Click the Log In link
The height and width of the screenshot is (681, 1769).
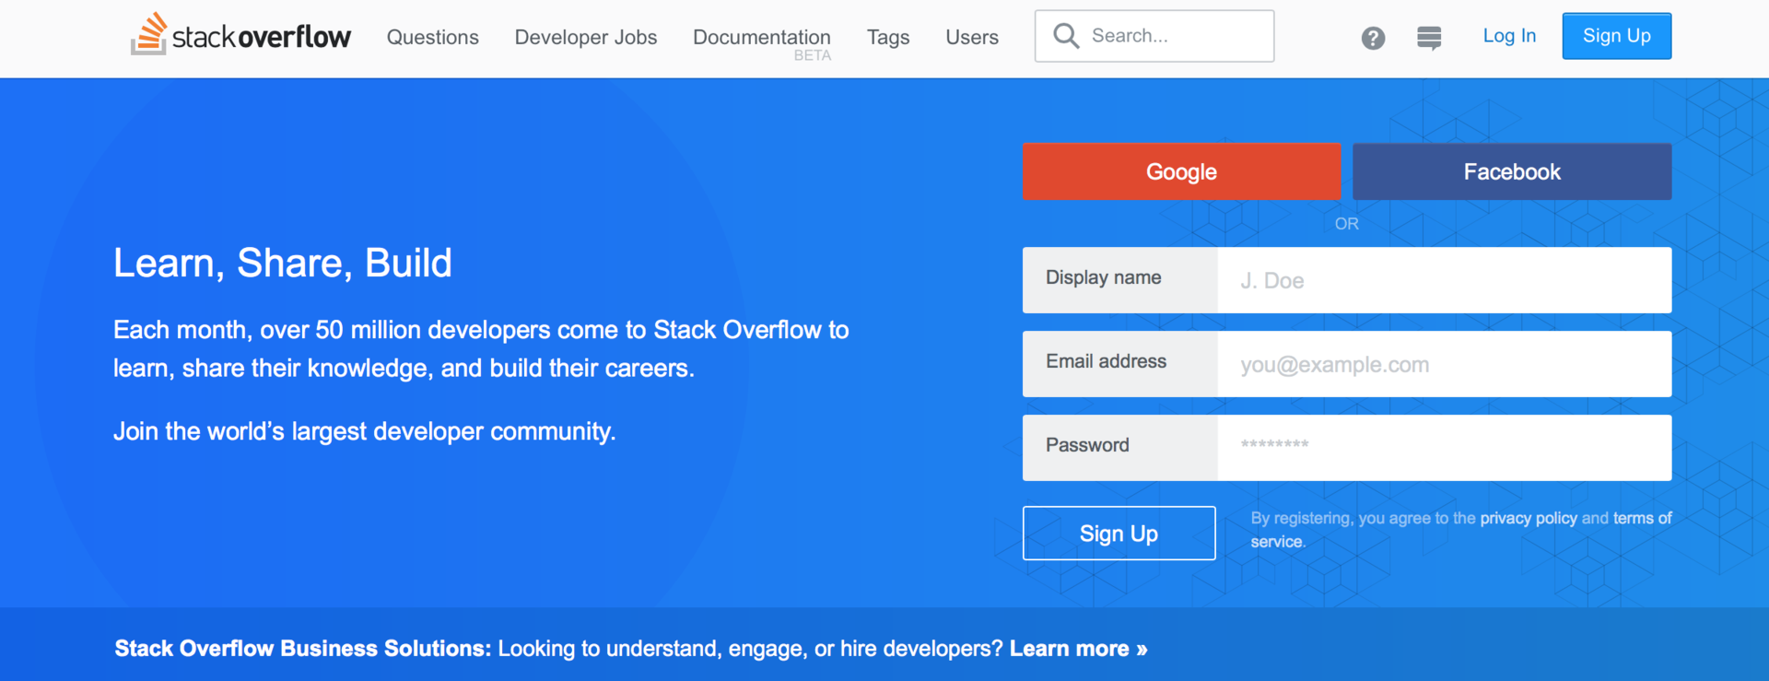click(1509, 36)
